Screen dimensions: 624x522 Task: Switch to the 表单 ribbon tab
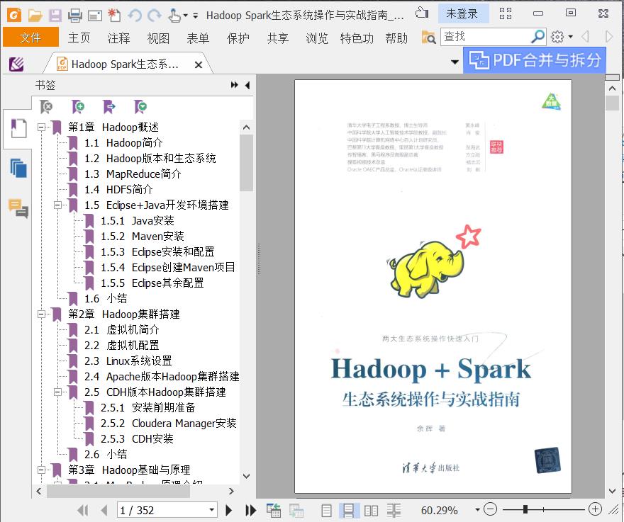point(198,38)
